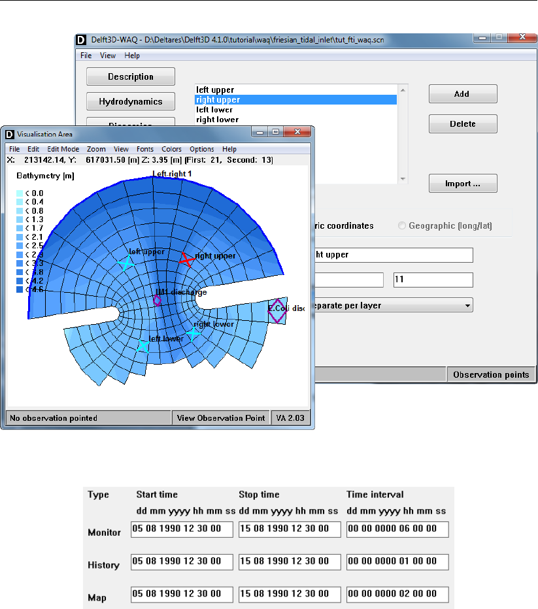
Task: Click the Monitor start time field
Action: pos(182,529)
